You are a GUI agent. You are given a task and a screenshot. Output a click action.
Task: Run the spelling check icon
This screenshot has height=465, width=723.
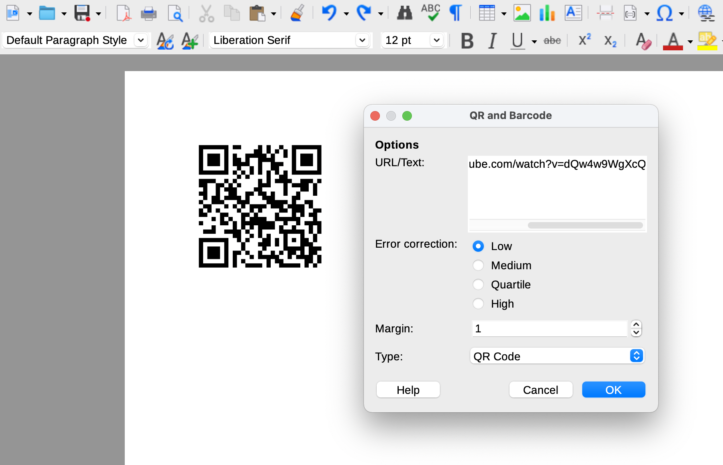point(431,13)
